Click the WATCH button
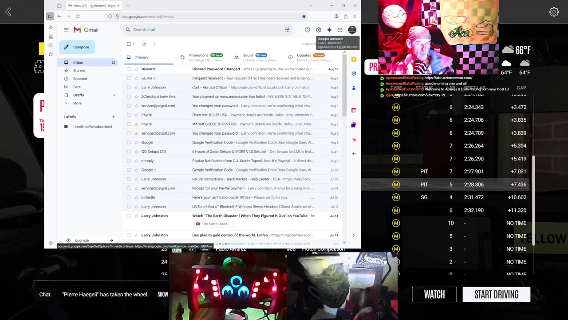This screenshot has height=320, width=568. pos(434,295)
